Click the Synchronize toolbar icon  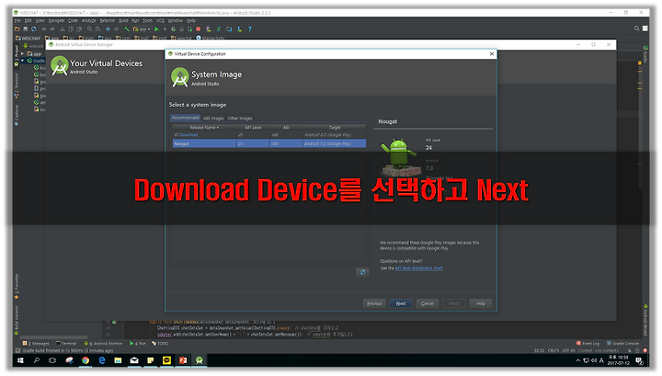34,29
